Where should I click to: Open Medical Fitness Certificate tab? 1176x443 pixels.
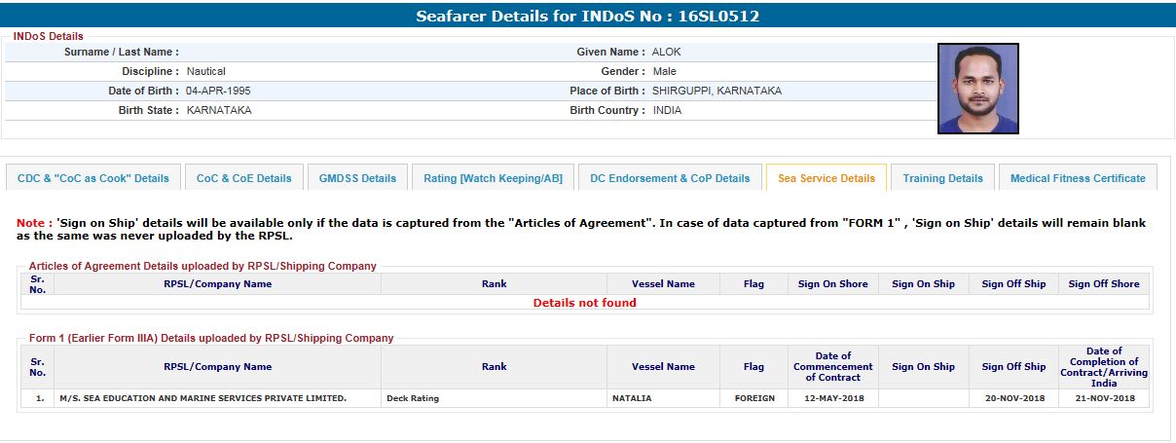1078,178
